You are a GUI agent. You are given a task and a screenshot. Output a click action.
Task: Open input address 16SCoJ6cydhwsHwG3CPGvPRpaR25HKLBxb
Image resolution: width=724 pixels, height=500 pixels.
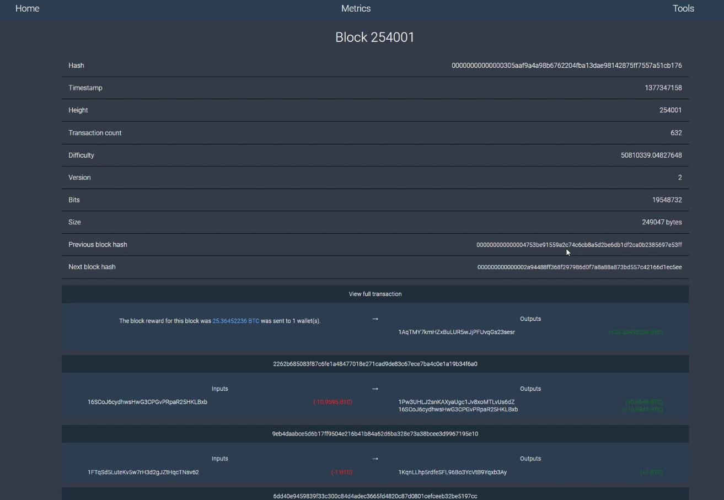(x=147, y=402)
